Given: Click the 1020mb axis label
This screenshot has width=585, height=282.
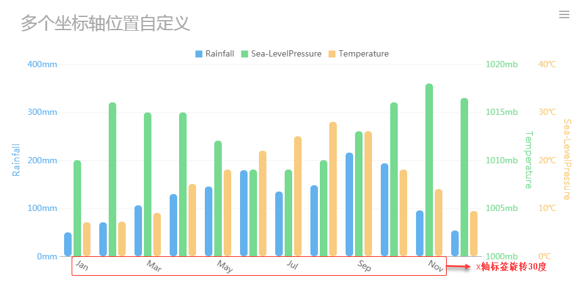Looking at the screenshot, I should [x=501, y=64].
